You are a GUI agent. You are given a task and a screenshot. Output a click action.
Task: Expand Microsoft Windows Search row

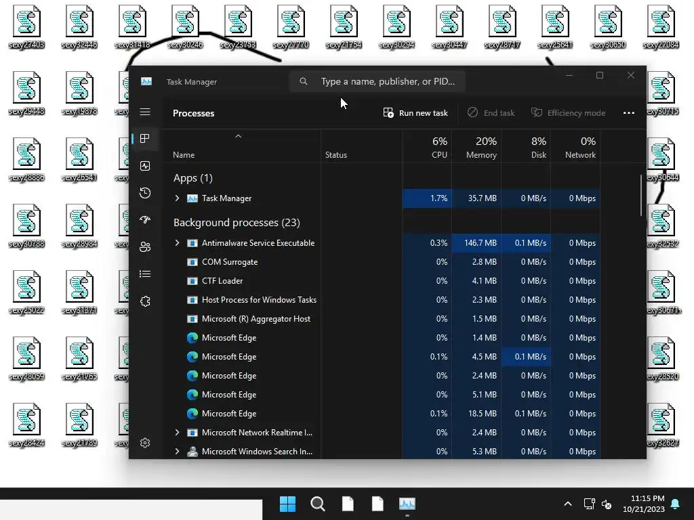[177, 452]
